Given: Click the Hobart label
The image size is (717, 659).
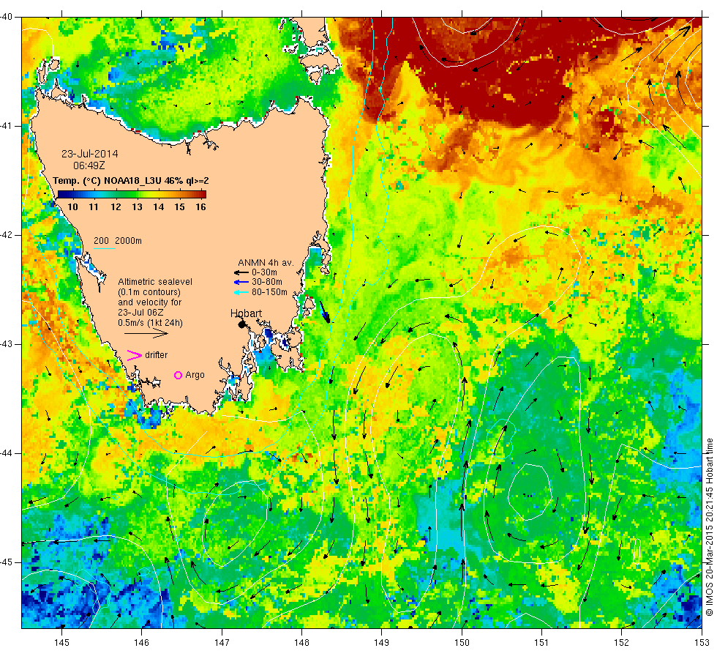Looking at the screenshot, I should point(246,313).
